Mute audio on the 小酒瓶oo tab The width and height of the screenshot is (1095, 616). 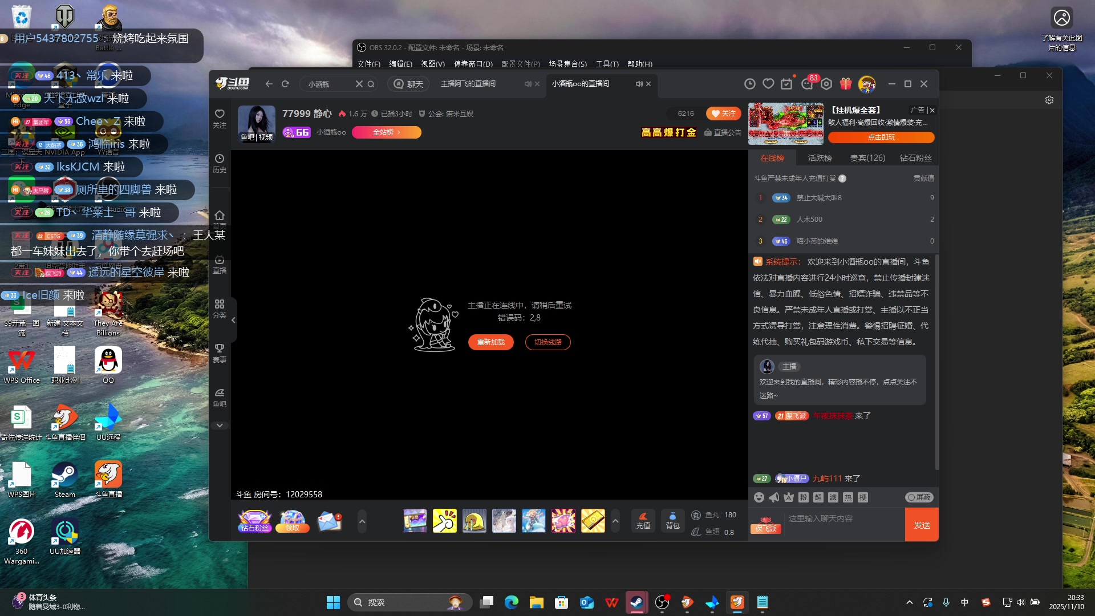click(639, 84)
